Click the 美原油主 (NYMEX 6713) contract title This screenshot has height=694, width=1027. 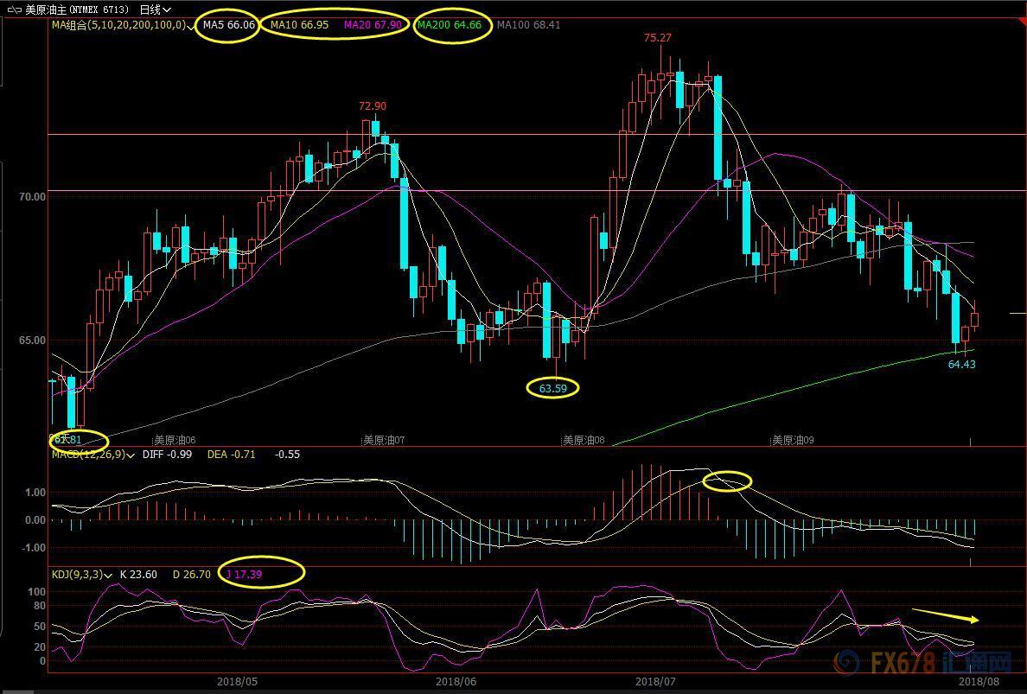coord(78,10)
